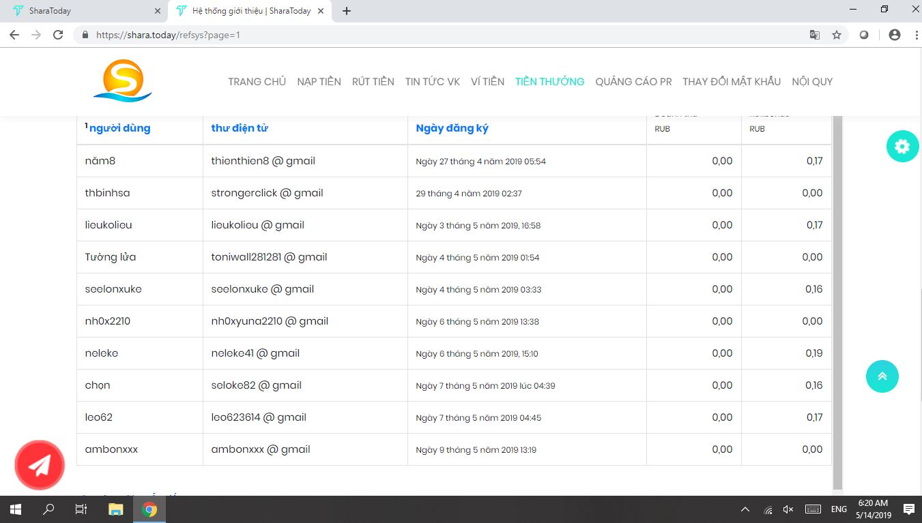Open Task View on the taskbar
Image resolution: width=922 pixels, height=523 pixels.
[81, 509]
